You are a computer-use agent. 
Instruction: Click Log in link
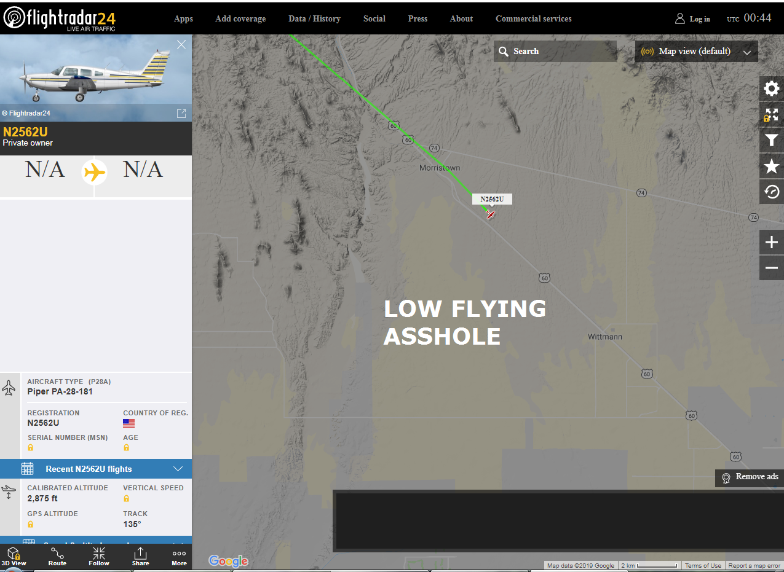coord(700,19)
